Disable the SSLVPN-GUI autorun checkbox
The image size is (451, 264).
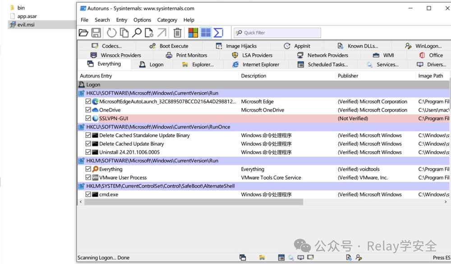88,118
